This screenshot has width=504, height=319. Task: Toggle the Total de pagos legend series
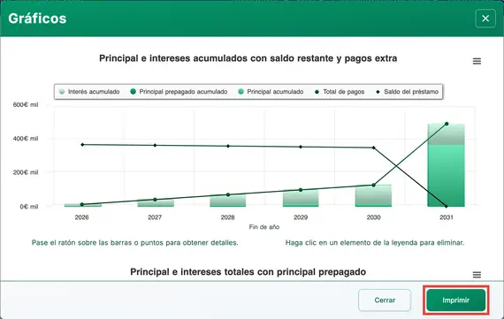coord(340,92)
